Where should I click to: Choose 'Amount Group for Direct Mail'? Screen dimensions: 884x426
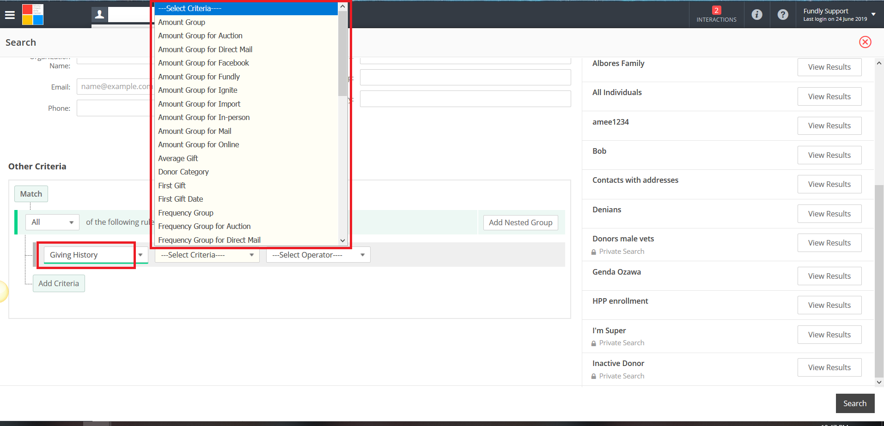(x=246, y=49)
